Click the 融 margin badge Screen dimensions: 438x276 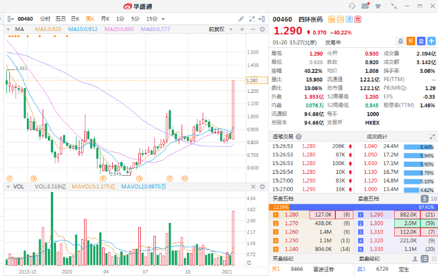(x=332, y=19)
